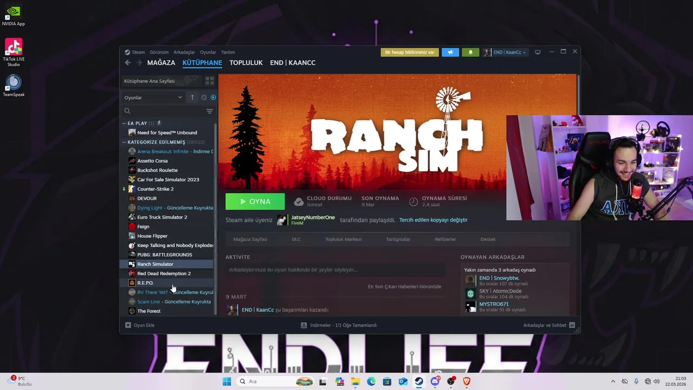
Task: Click the Windows Start button
Action: coord(227,381)
